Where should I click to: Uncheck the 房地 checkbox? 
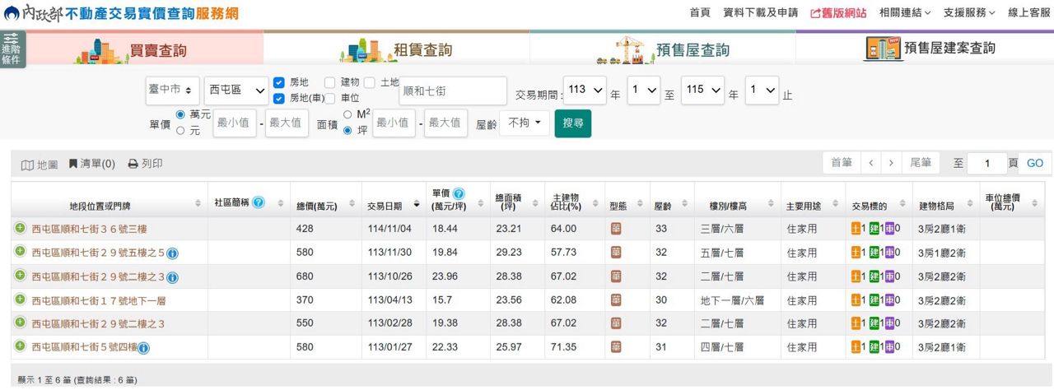pyautogui.click(x=279, y=82)
